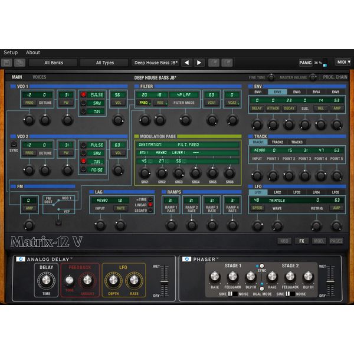Click the Phaser Stage 1 RATE knob
Screen dimensions: 354x354
pyautogui.click(x=215, y=277)
